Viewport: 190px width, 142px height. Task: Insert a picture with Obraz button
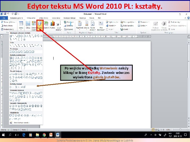[x=28, y=25]
